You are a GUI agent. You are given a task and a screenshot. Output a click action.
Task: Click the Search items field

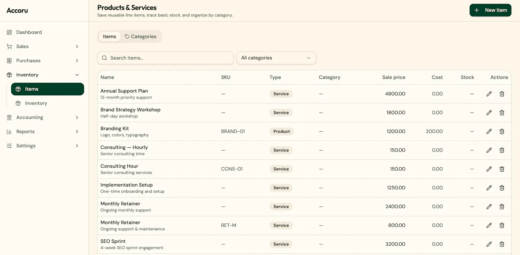point(165,58)
